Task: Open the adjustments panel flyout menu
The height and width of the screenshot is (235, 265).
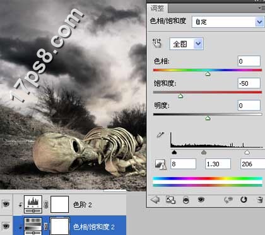Action: click(261, 8)
